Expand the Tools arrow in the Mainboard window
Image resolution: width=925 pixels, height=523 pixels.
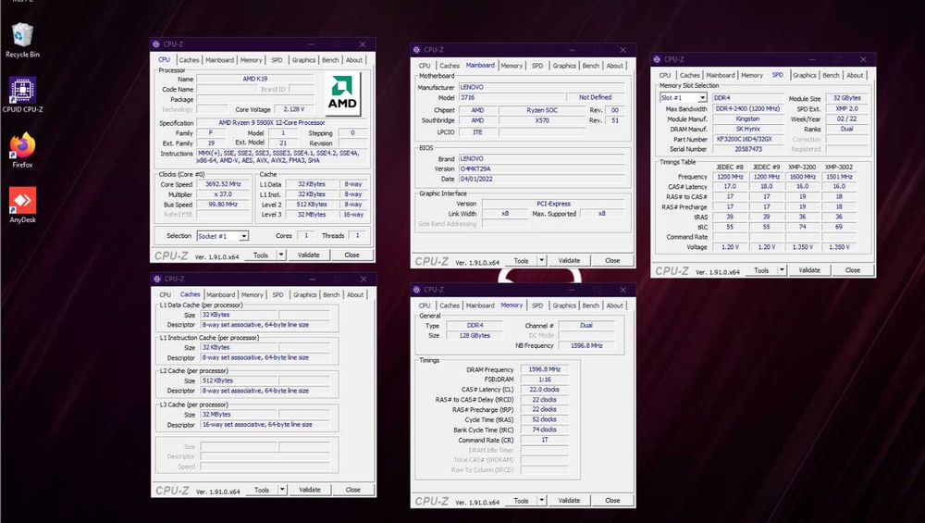click(541, 260)
